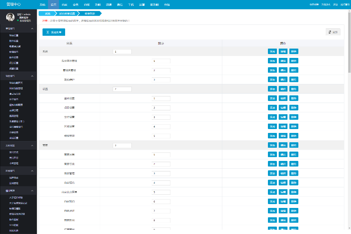Collapse the 基础设置 sidebar section chevron

[32, 29]
